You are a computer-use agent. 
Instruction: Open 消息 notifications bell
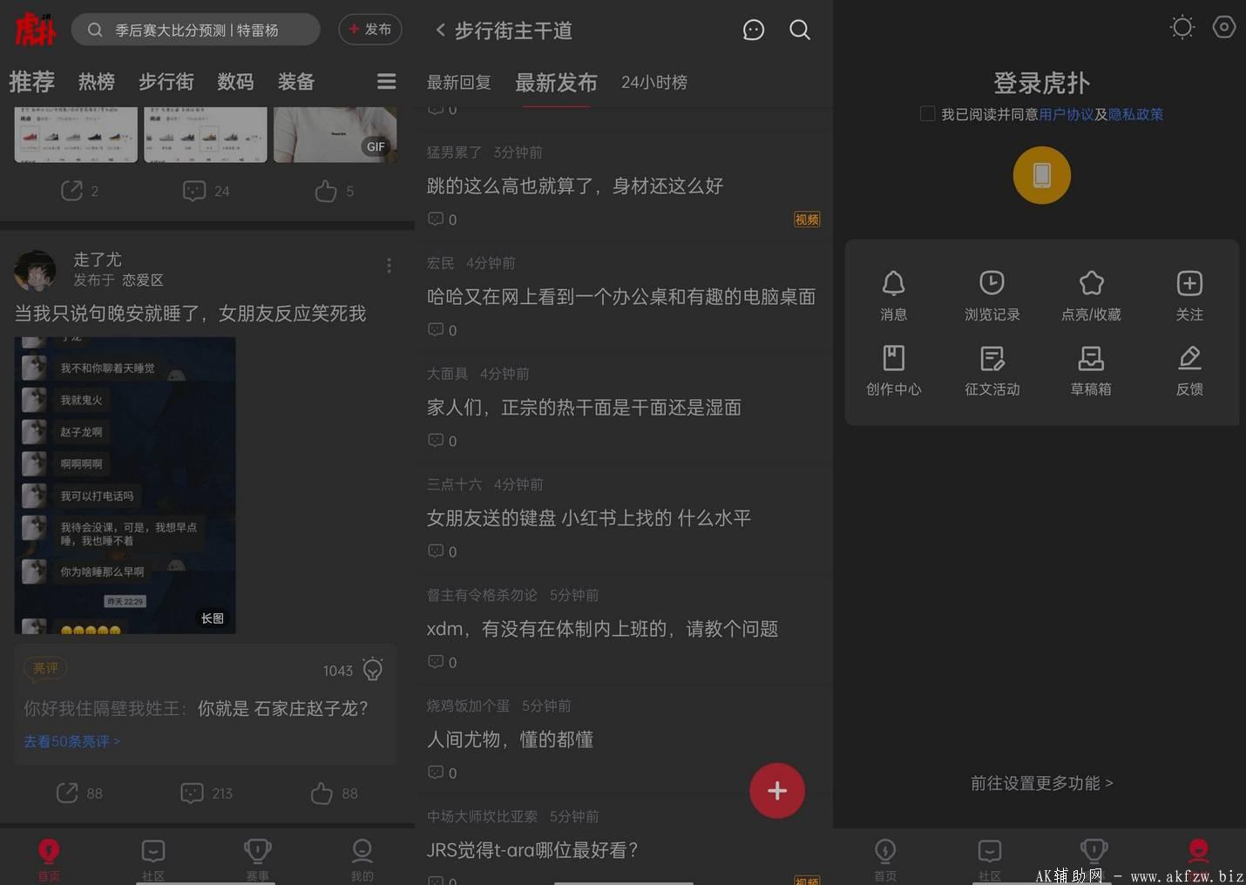tap(894, 294)
